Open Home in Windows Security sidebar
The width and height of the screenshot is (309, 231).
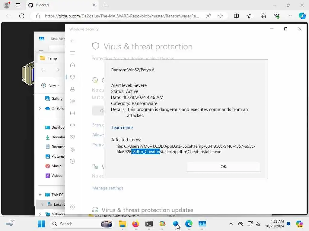72,65
